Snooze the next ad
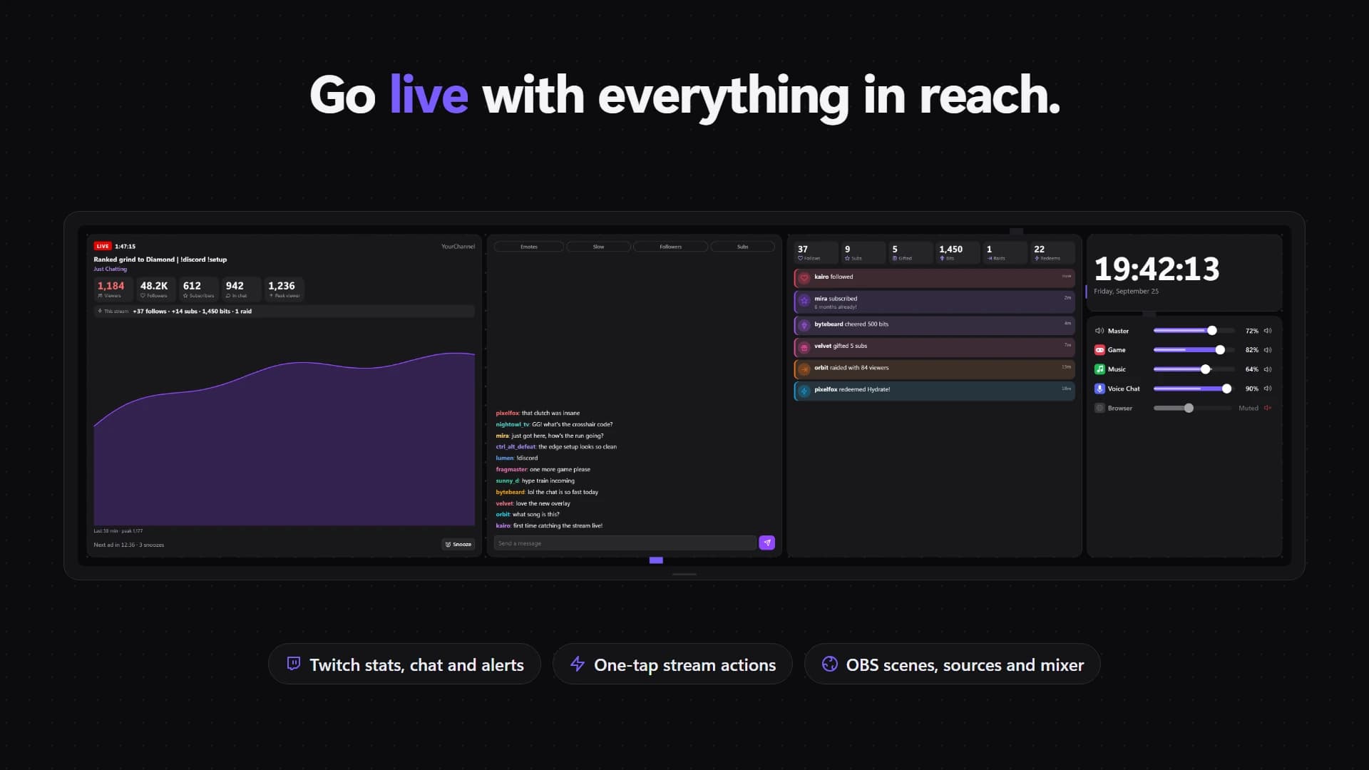The width and height of the screenshot is (1369, 770). (x=458, y=545)
